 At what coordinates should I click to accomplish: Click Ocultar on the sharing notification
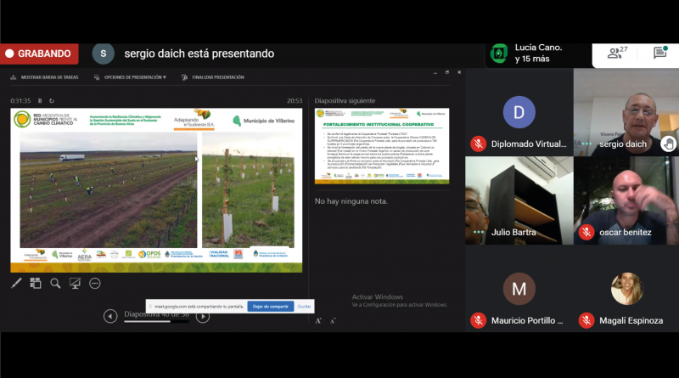[304, 306]
